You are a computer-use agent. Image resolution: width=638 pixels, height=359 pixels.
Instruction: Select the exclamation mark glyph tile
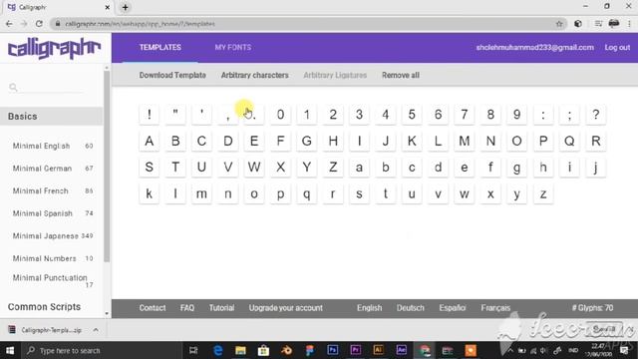[150, 115]
